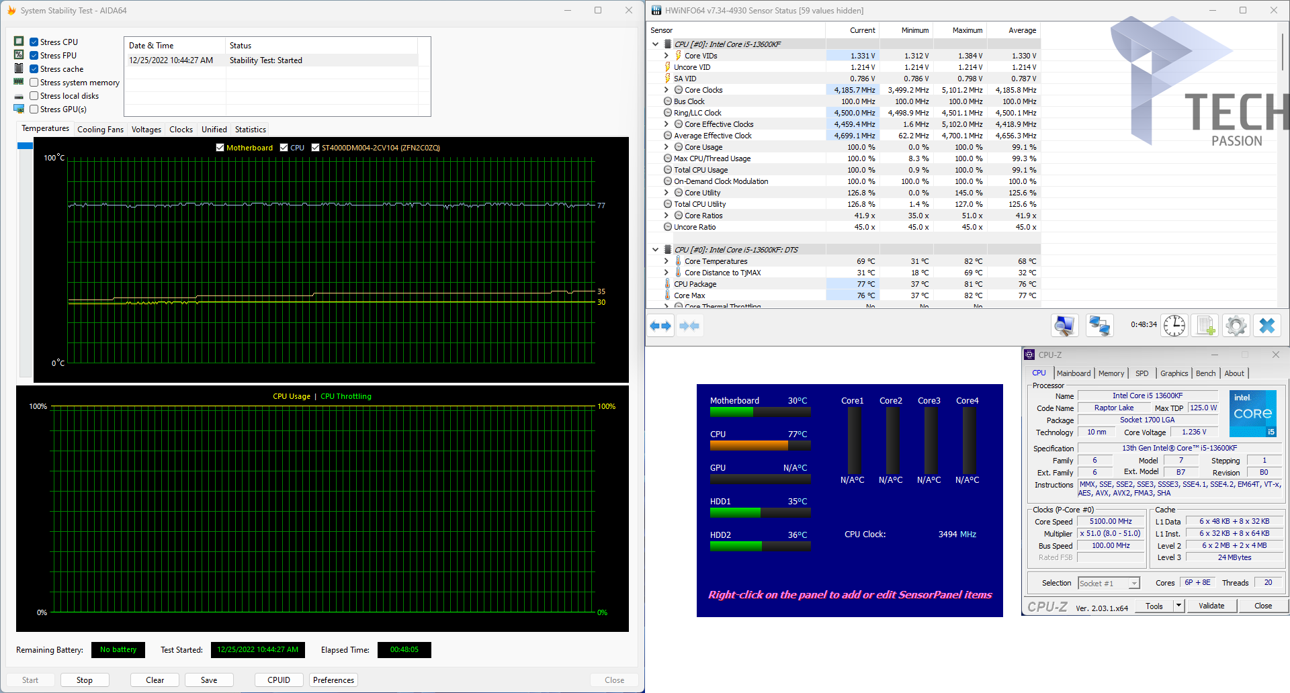
Task: Start logging with the sheet-plus icon
Action: pyautogui.click(x=1205, y=326)
